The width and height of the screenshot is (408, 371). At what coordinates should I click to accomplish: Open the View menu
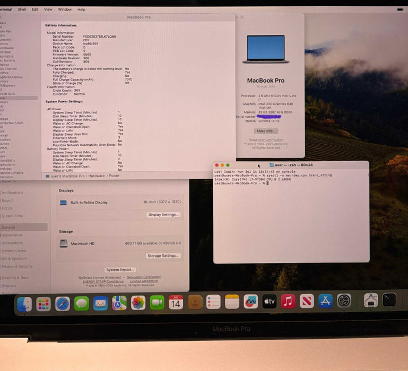pos(48,10)
